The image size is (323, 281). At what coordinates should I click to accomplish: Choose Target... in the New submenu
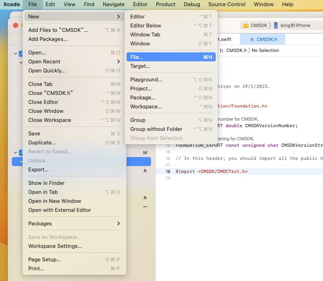tap(171, 66)
